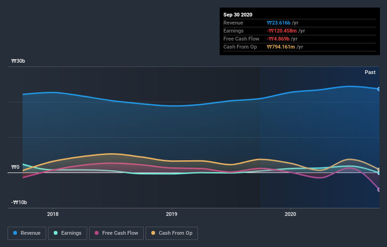Viewport: 387px width, 247px height.
Task: Click the 2018 axis label
Action: point(53,214)
